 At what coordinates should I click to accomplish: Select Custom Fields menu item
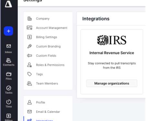46,56
